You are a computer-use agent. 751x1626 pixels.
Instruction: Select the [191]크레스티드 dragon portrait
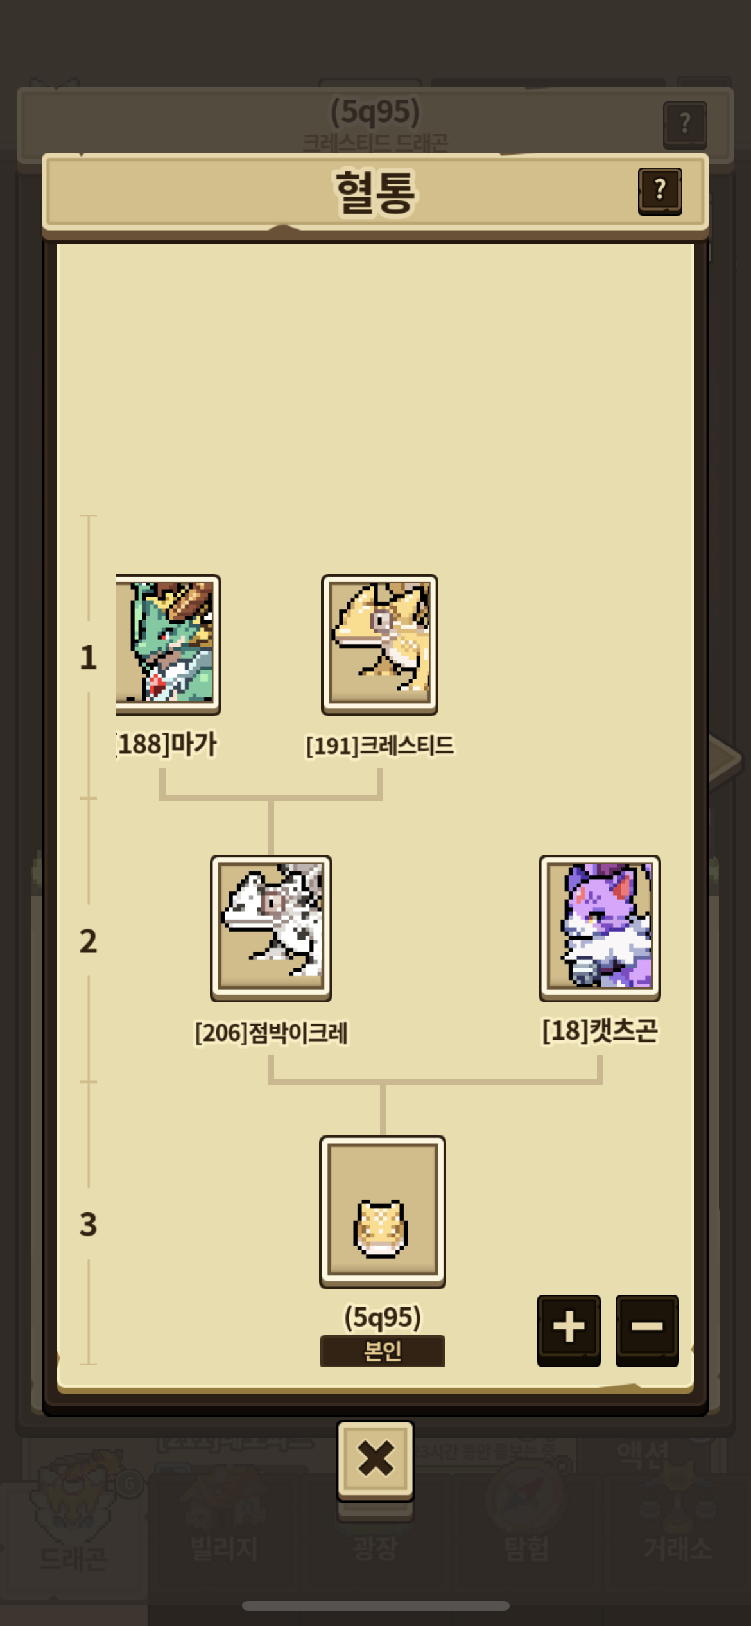point(379,645)
